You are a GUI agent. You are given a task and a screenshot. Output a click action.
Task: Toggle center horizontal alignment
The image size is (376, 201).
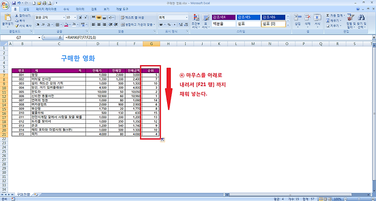pos(99,25)
